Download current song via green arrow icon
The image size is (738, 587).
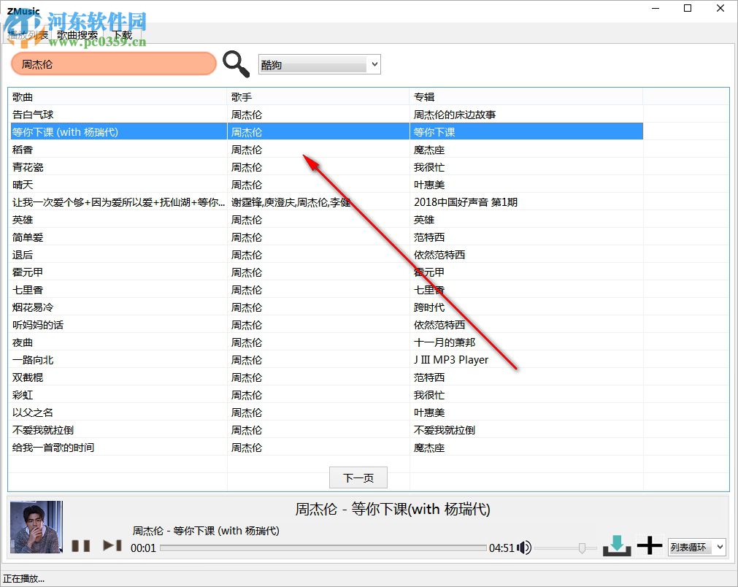click(x=617, y=545)
